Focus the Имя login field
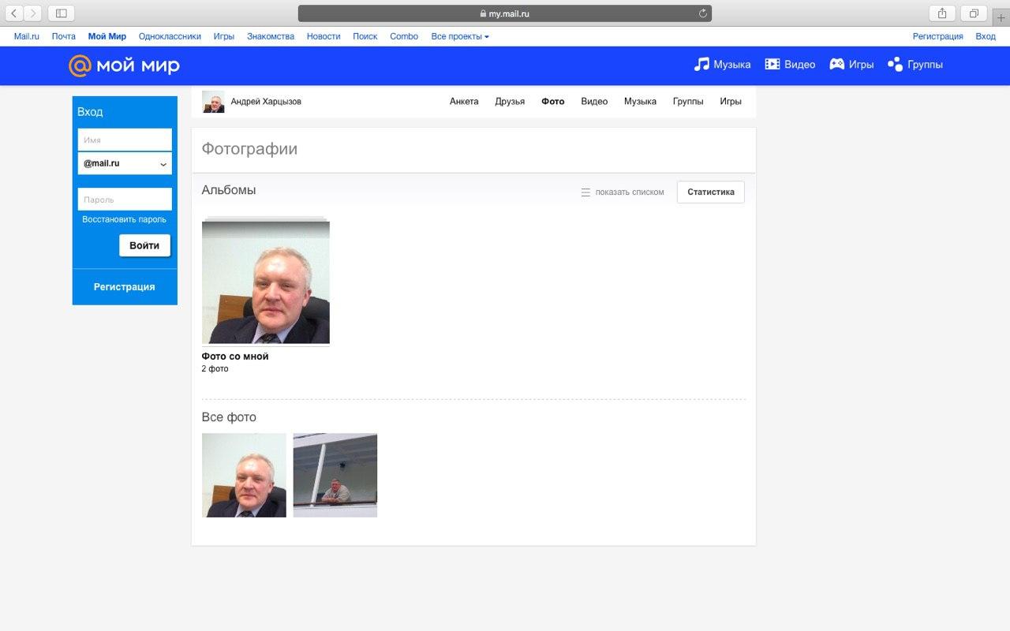 pos(125,140)
